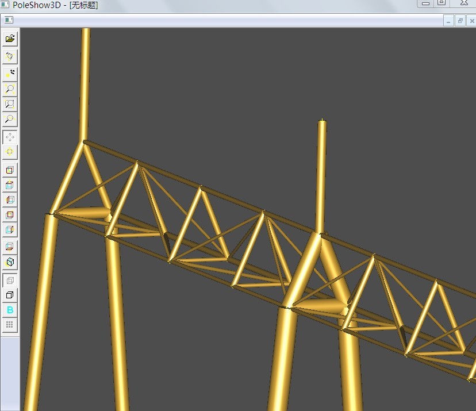Switch to right view cube icon
Image resolution: width=476 pixels, height=411 pixels.
click(x=10, y=230)
